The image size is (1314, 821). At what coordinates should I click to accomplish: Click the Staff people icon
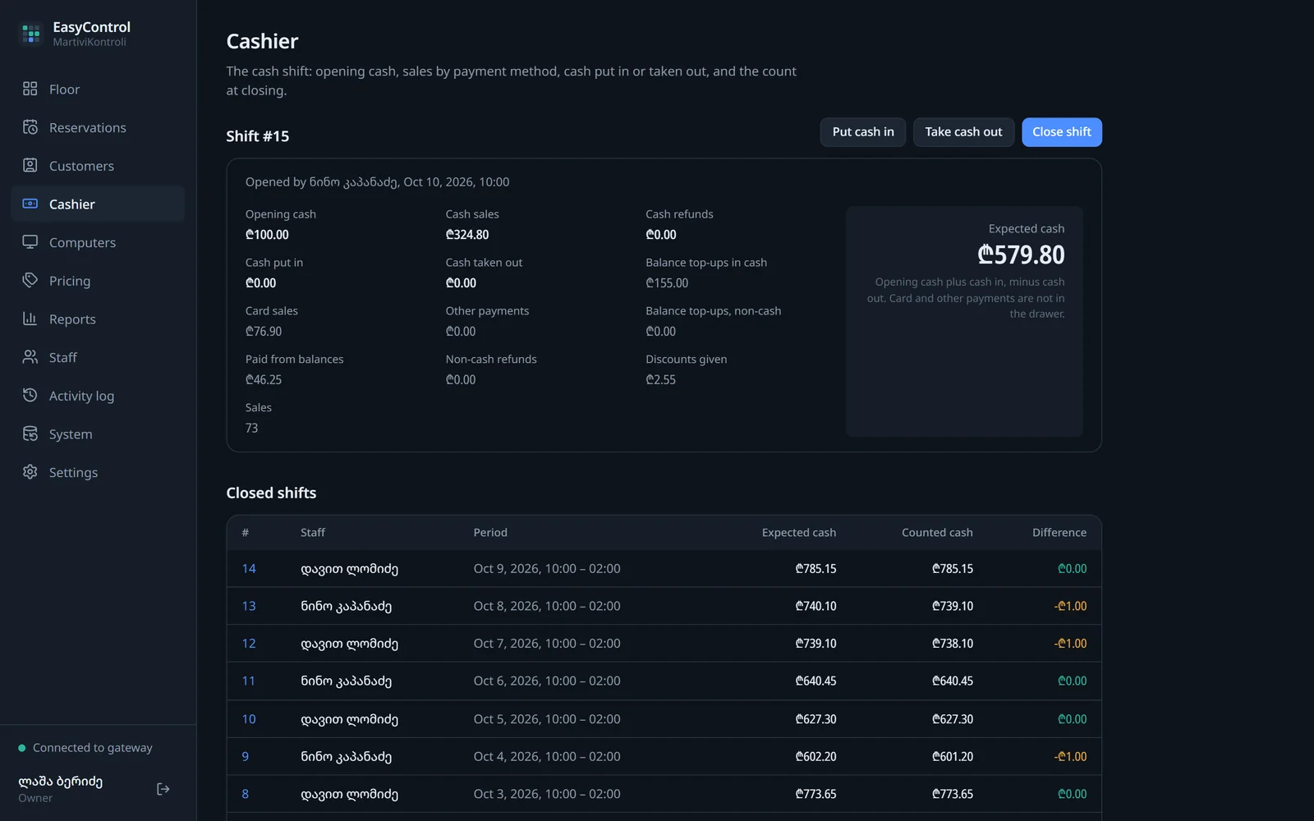click(30, 357)
